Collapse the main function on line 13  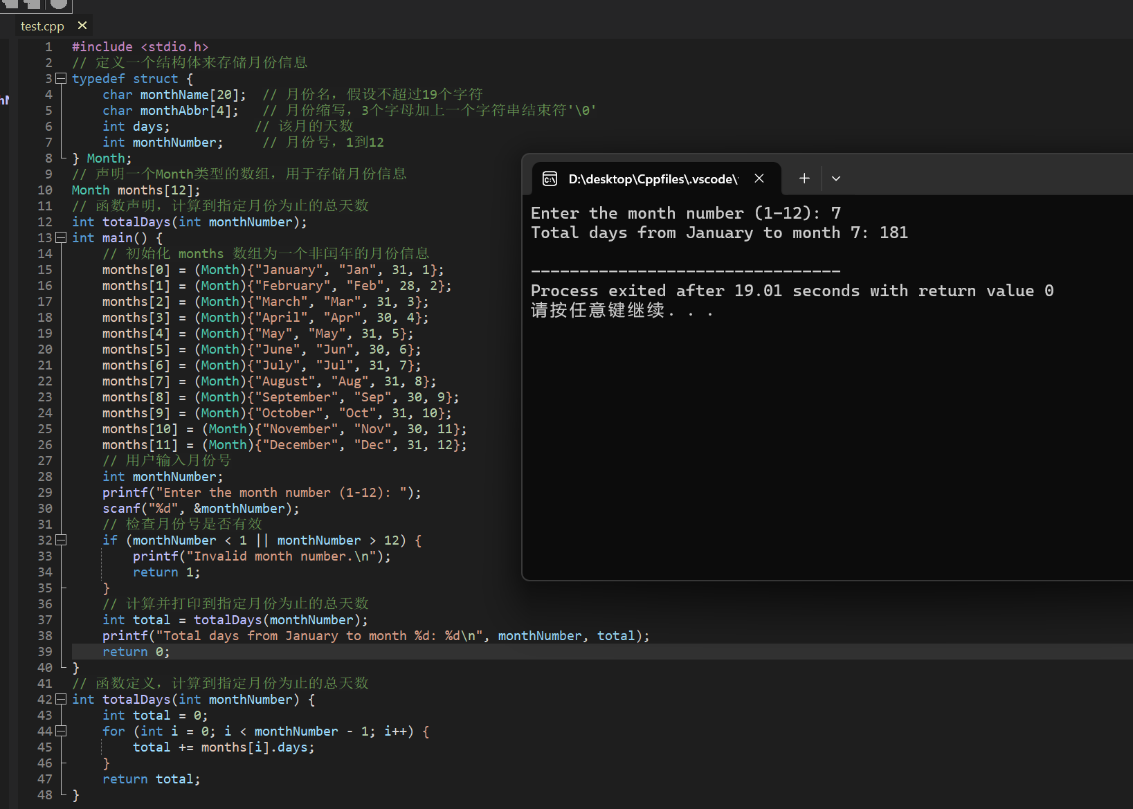61,237
